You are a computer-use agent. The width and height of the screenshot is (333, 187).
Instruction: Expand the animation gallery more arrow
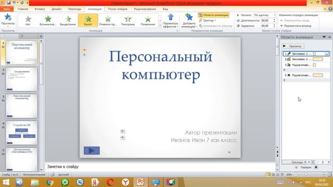(x=160, y=25)
